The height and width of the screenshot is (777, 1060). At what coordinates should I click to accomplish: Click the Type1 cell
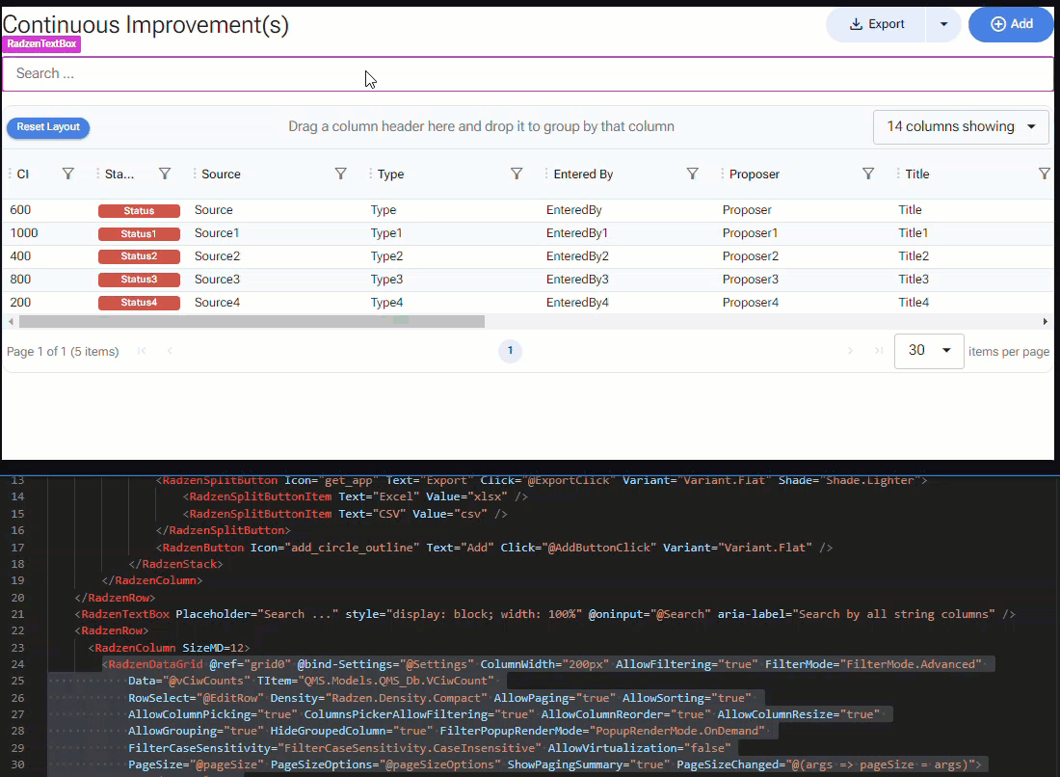pos(386,233)
